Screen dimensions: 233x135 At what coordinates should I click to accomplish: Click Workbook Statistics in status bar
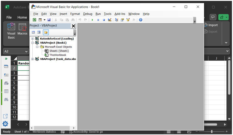(44, 132)
